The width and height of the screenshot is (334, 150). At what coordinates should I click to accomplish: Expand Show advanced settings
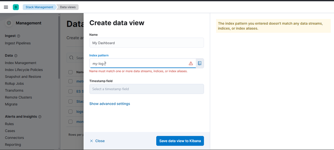pos(109,104)
